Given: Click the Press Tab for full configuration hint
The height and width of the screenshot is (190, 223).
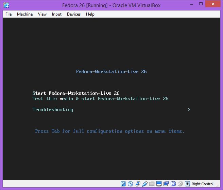Looking at the screenshot, I should [x=110, y=131].
